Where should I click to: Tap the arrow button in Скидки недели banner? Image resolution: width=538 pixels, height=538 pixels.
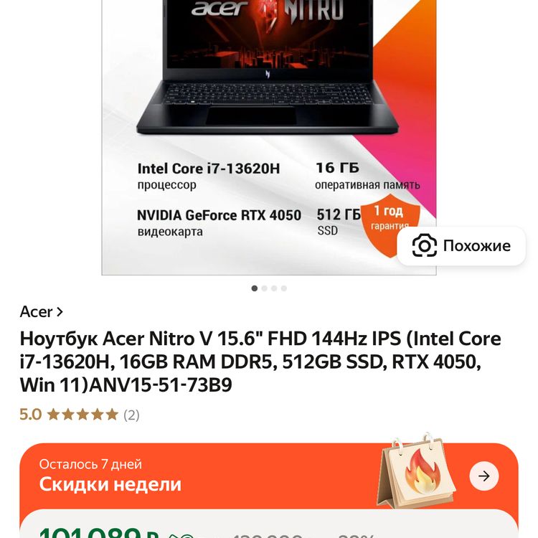483,476
